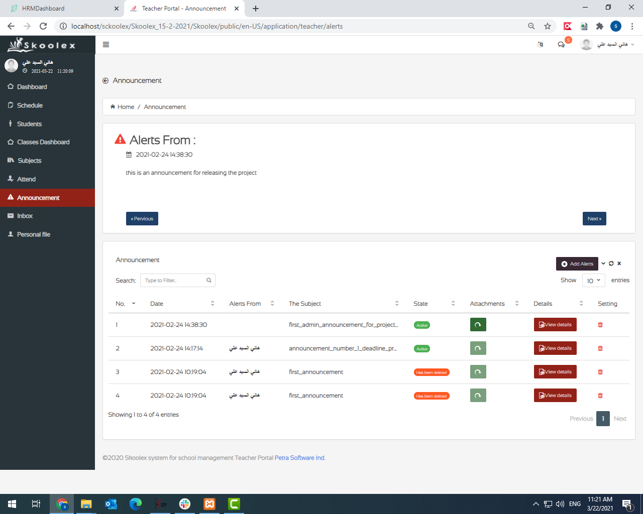Refresh the Announcement panel
This screenshot has height=514, width=643.
point(611,264)
